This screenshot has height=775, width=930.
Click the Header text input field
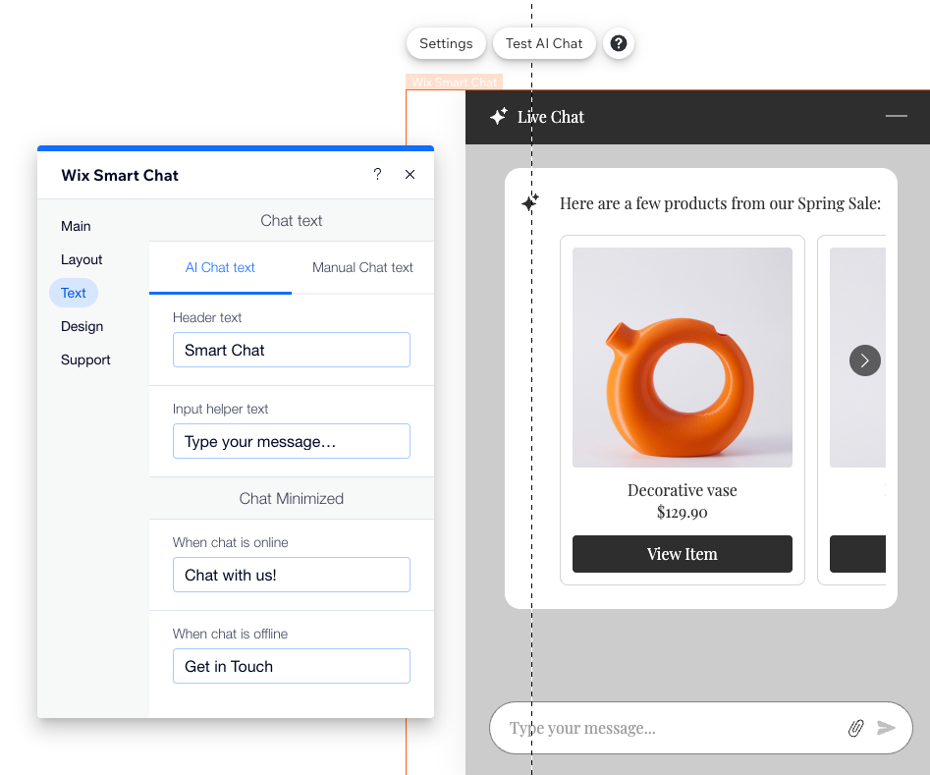coord(291,350)
